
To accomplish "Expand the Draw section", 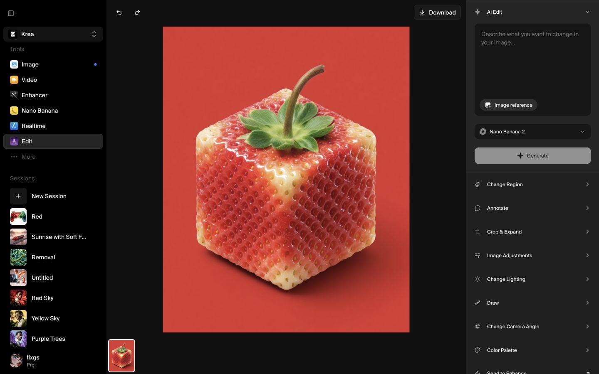I will click(532, 303).
